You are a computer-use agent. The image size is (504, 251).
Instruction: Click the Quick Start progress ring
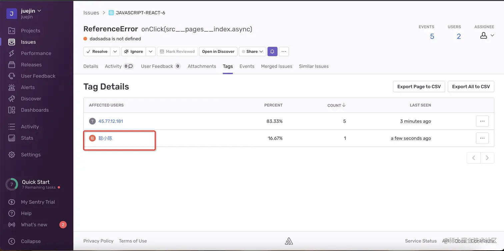[12, 184]
